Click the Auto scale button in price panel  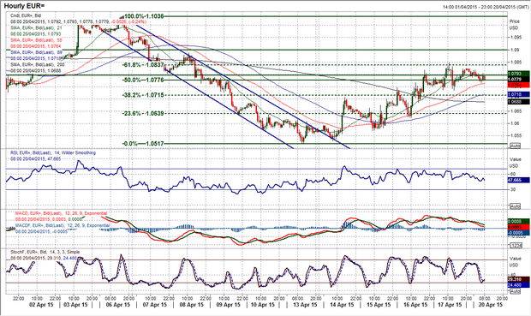515,146
